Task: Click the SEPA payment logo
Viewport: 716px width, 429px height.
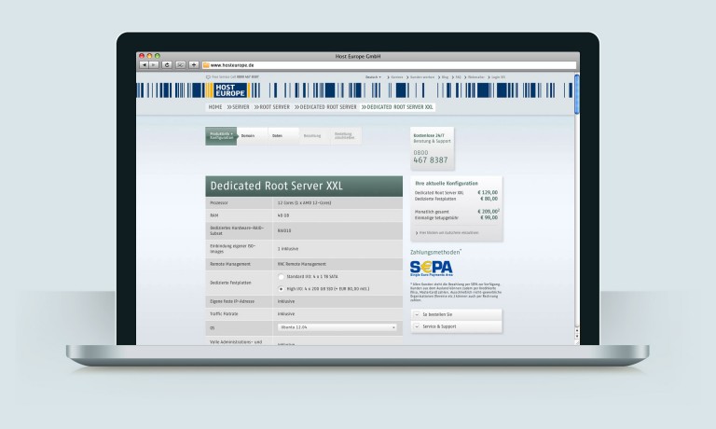Action: 432,269
